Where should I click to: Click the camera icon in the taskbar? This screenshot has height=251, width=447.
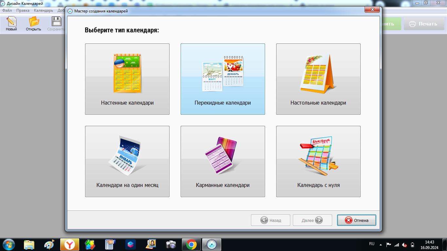[171, 244]
